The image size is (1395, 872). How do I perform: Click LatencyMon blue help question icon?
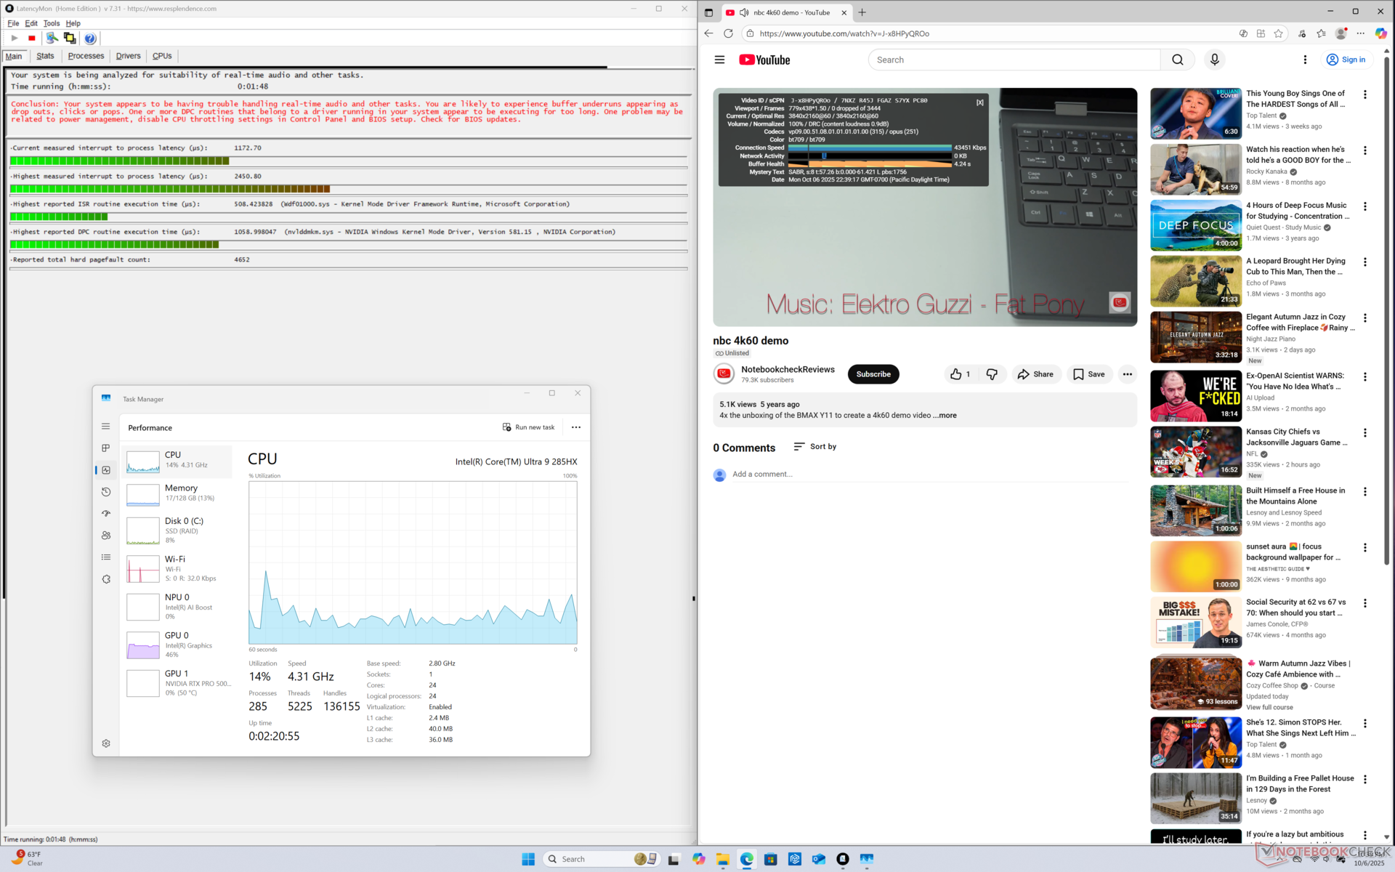(x=89, y=39)
